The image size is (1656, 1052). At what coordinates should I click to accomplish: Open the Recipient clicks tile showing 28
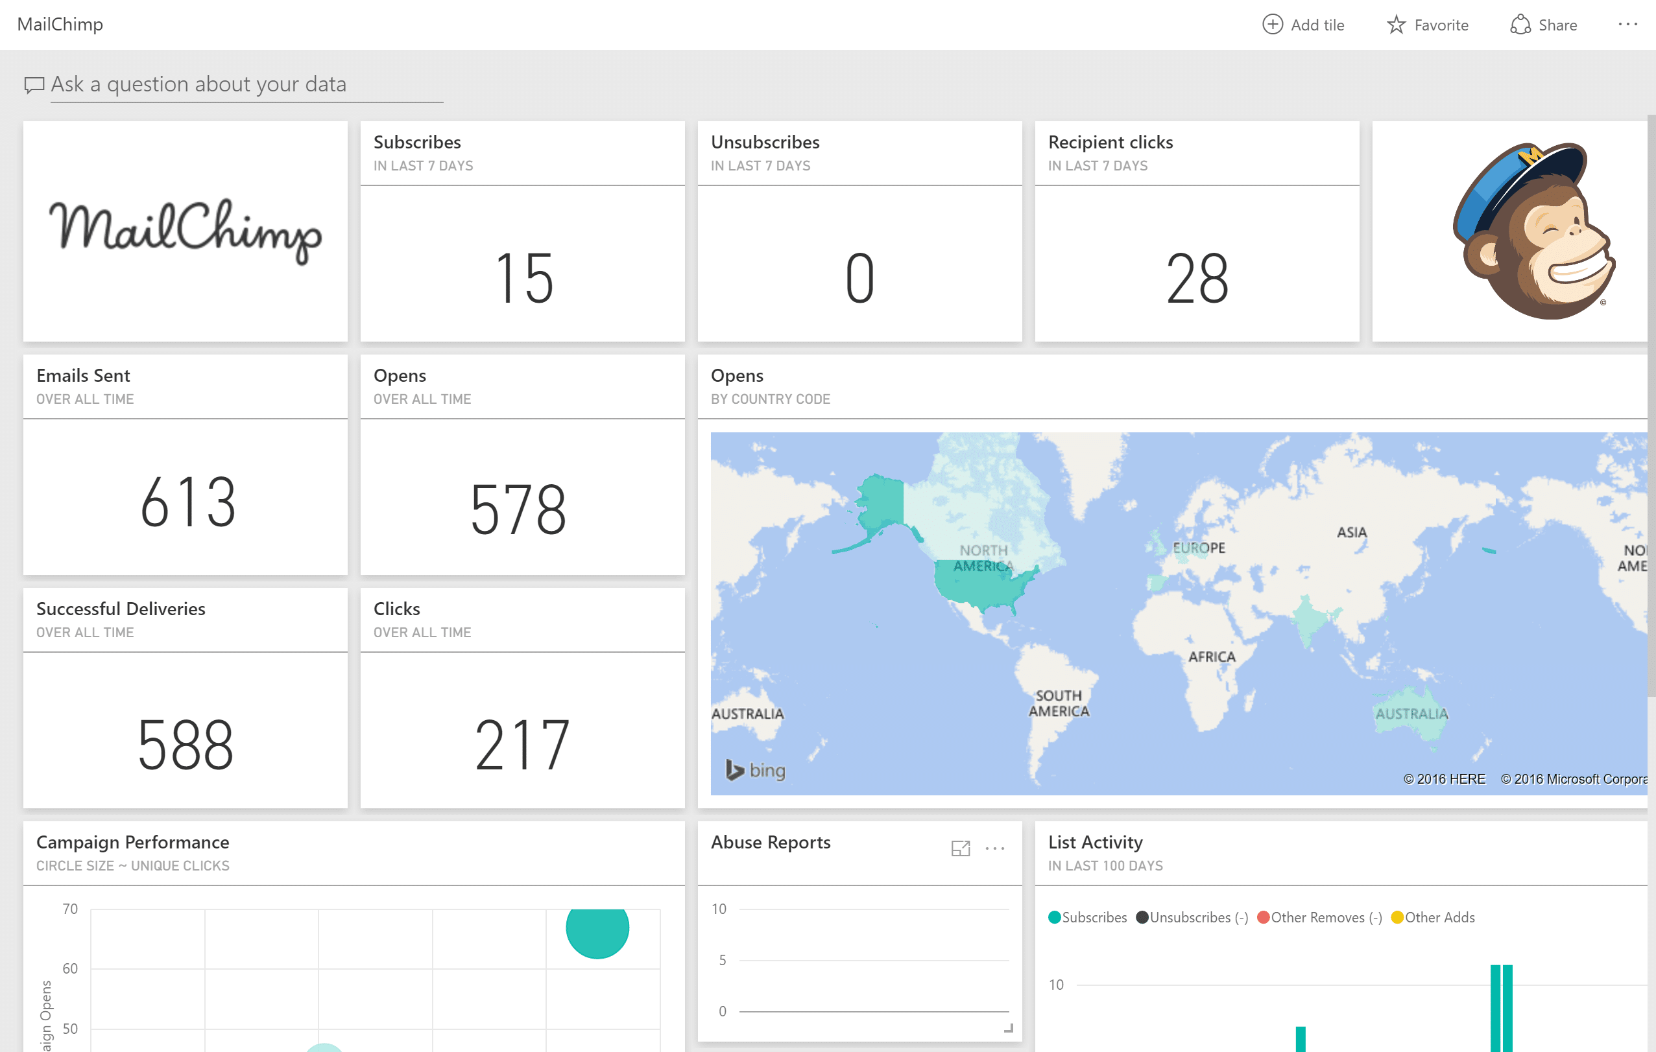[x=1197, y=231]
